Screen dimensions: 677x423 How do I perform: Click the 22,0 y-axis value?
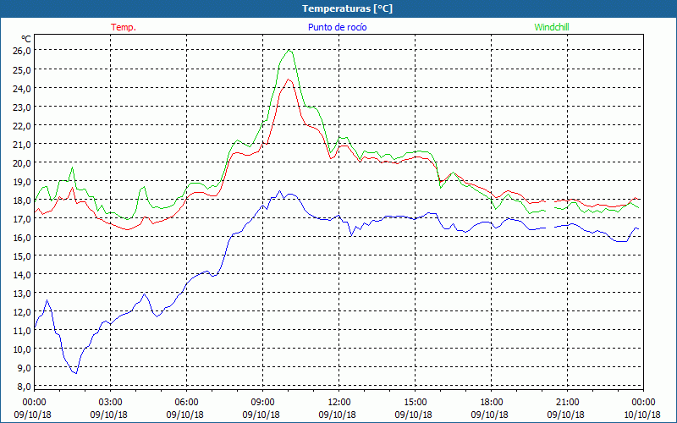tap(22, 125)
